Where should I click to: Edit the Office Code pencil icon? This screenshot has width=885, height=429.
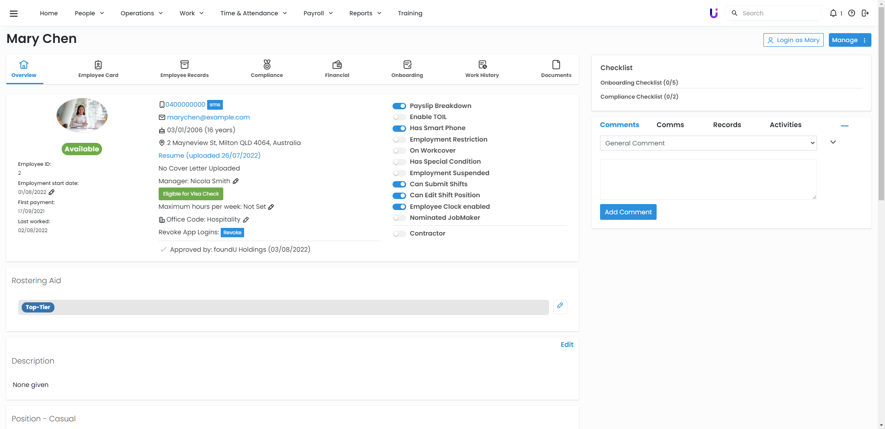[x=246, y=220]
